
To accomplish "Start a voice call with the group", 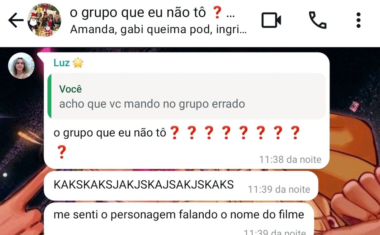I will click(x=317, y=20).
